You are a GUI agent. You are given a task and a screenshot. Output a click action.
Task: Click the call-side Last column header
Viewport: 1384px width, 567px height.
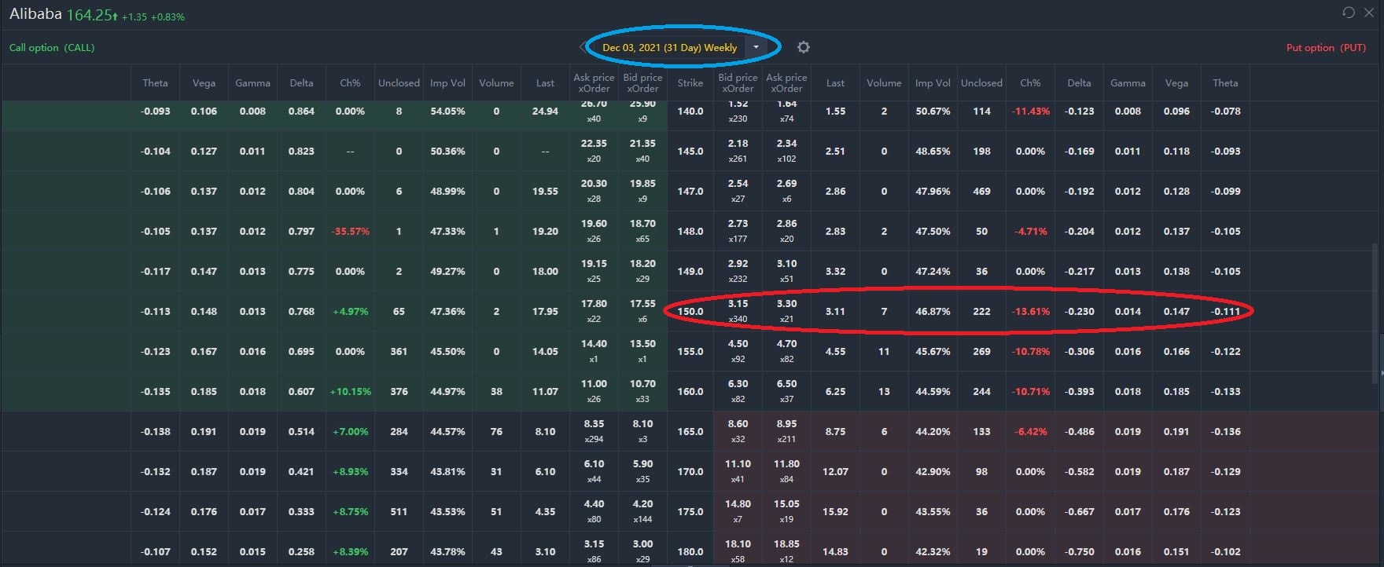coord(545,83)
